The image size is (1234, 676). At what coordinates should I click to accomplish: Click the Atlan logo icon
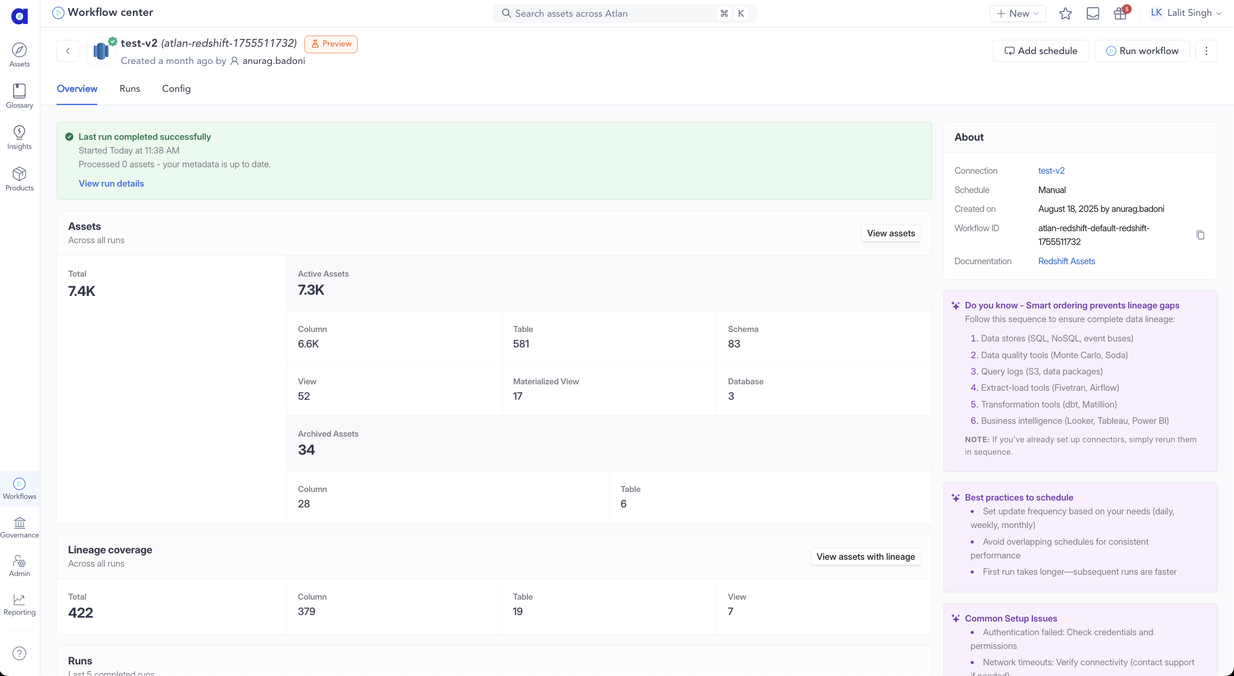(19, 16)
